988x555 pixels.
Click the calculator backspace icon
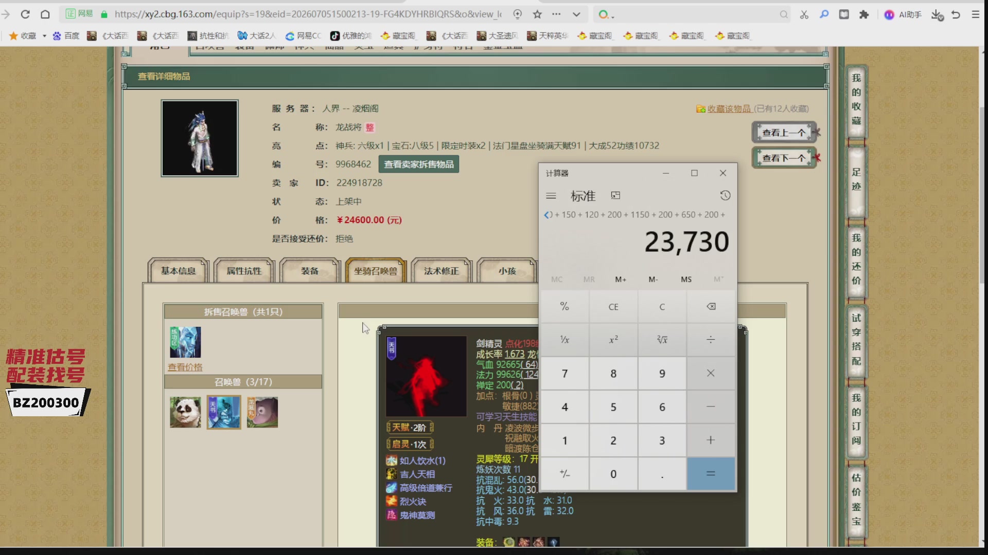point(711,307)
